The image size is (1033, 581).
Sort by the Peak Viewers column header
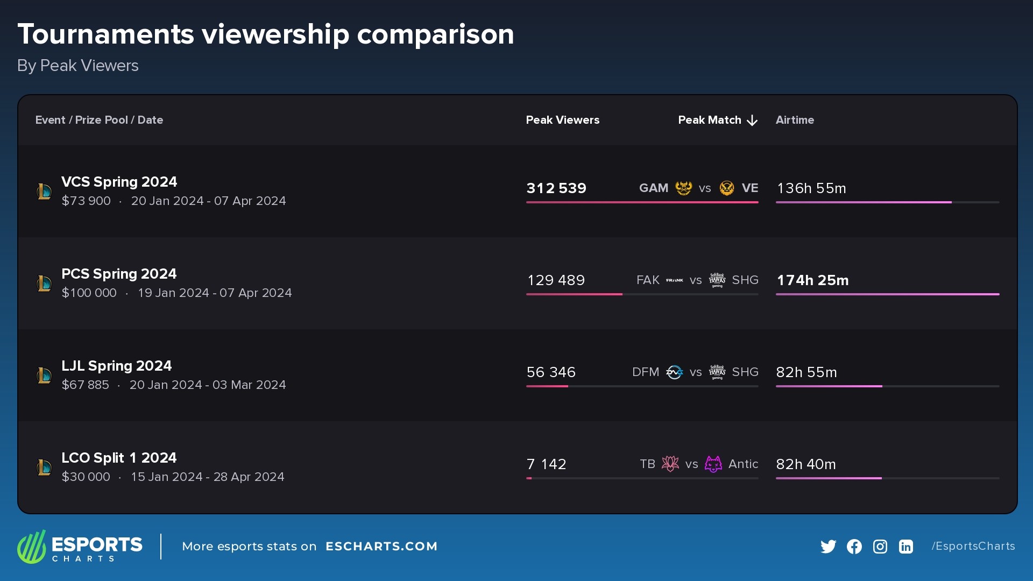(x=563, y=120)
